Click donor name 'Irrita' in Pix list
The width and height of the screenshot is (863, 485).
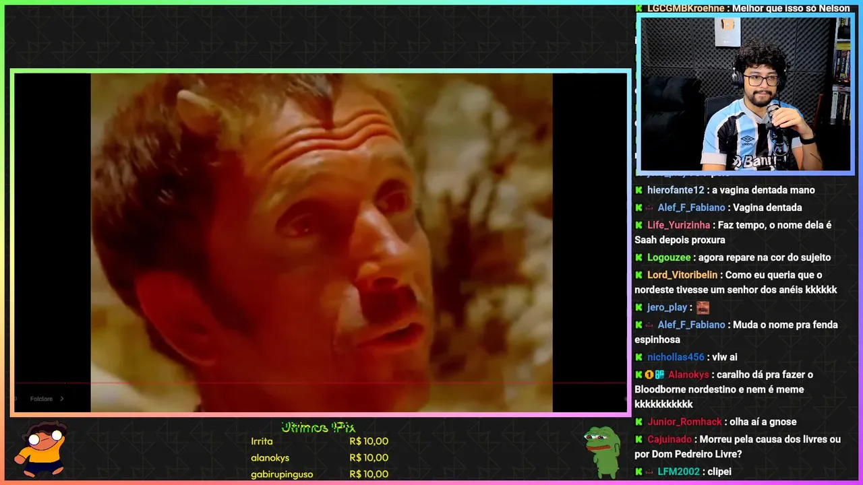[x=262, y=441]
